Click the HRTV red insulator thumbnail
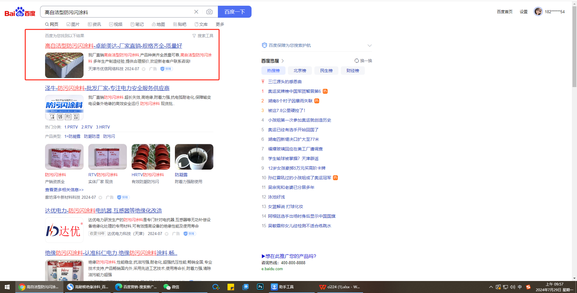577x293 pixels. [151, 157]
